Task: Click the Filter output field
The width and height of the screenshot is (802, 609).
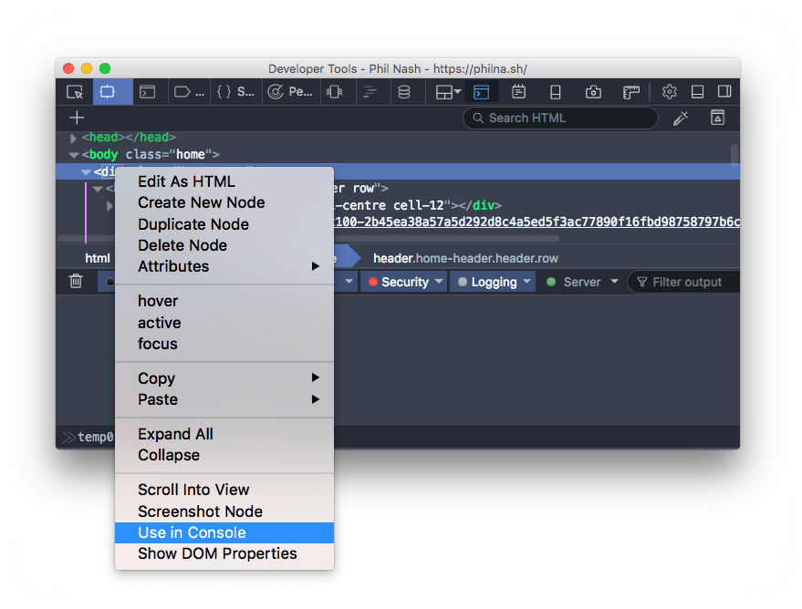Action: (x=683, y=282)
